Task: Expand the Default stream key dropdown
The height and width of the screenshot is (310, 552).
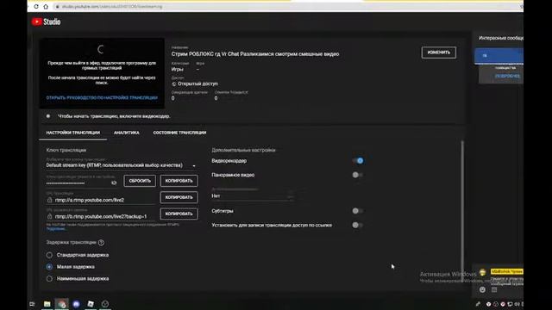Action: [121, 165]
